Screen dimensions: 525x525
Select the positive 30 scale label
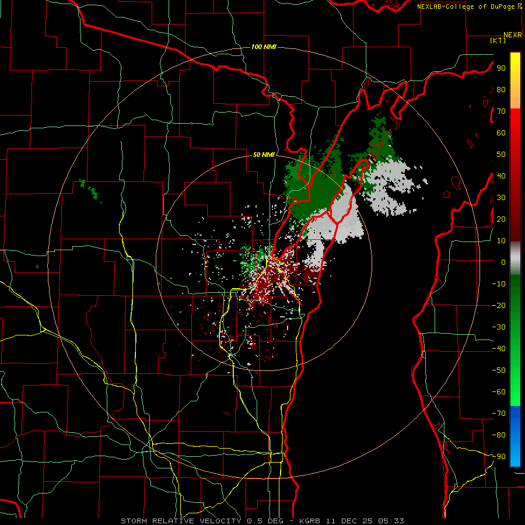pyautogui.click(x=501, y=198)
